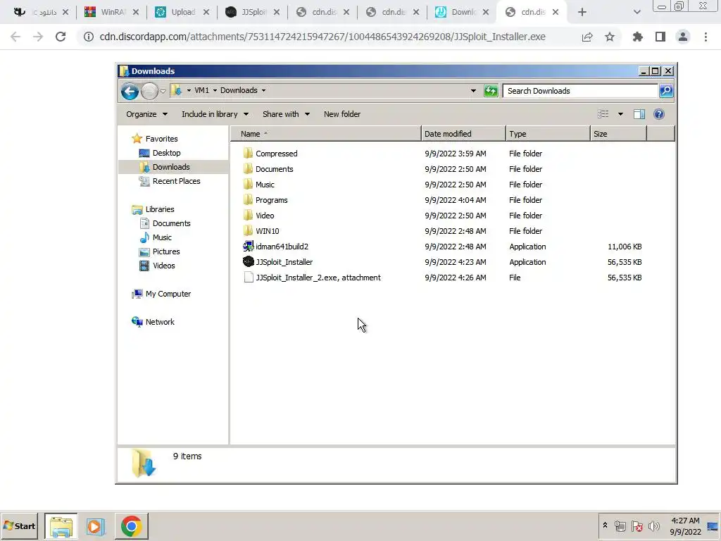Toggle the preview pane icon

click(x=639, y=114)
